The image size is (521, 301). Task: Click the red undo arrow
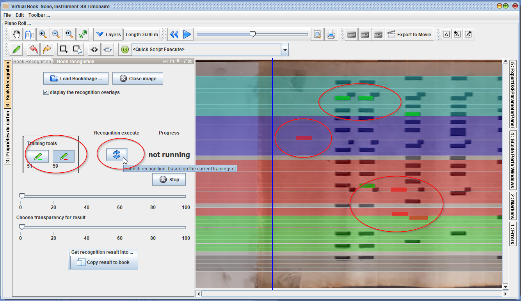[x=34, y=50]
